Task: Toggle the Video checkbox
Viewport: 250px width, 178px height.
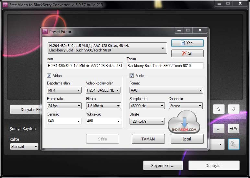Action: (x=49, y=75)
